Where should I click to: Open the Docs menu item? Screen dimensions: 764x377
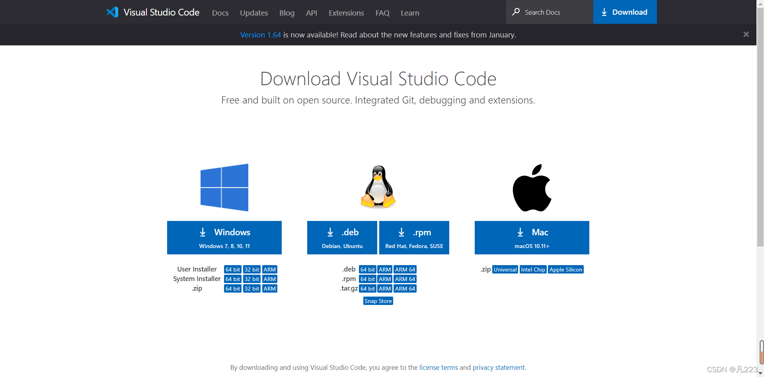220,13
